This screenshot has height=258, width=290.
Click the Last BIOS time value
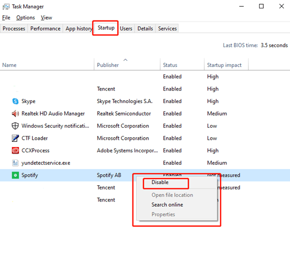[274, 46]
